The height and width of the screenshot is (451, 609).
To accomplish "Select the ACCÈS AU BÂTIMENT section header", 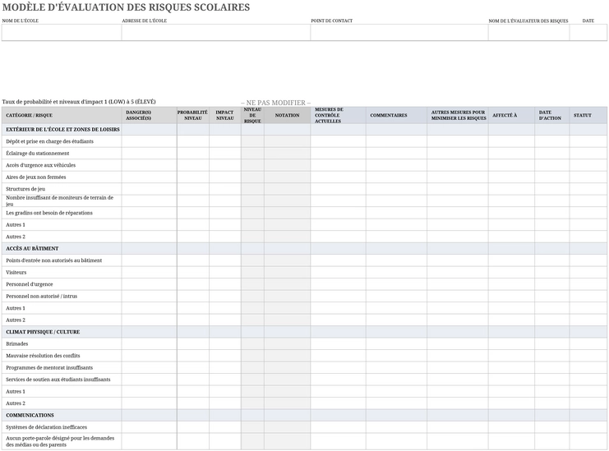I will coord(62,248).
